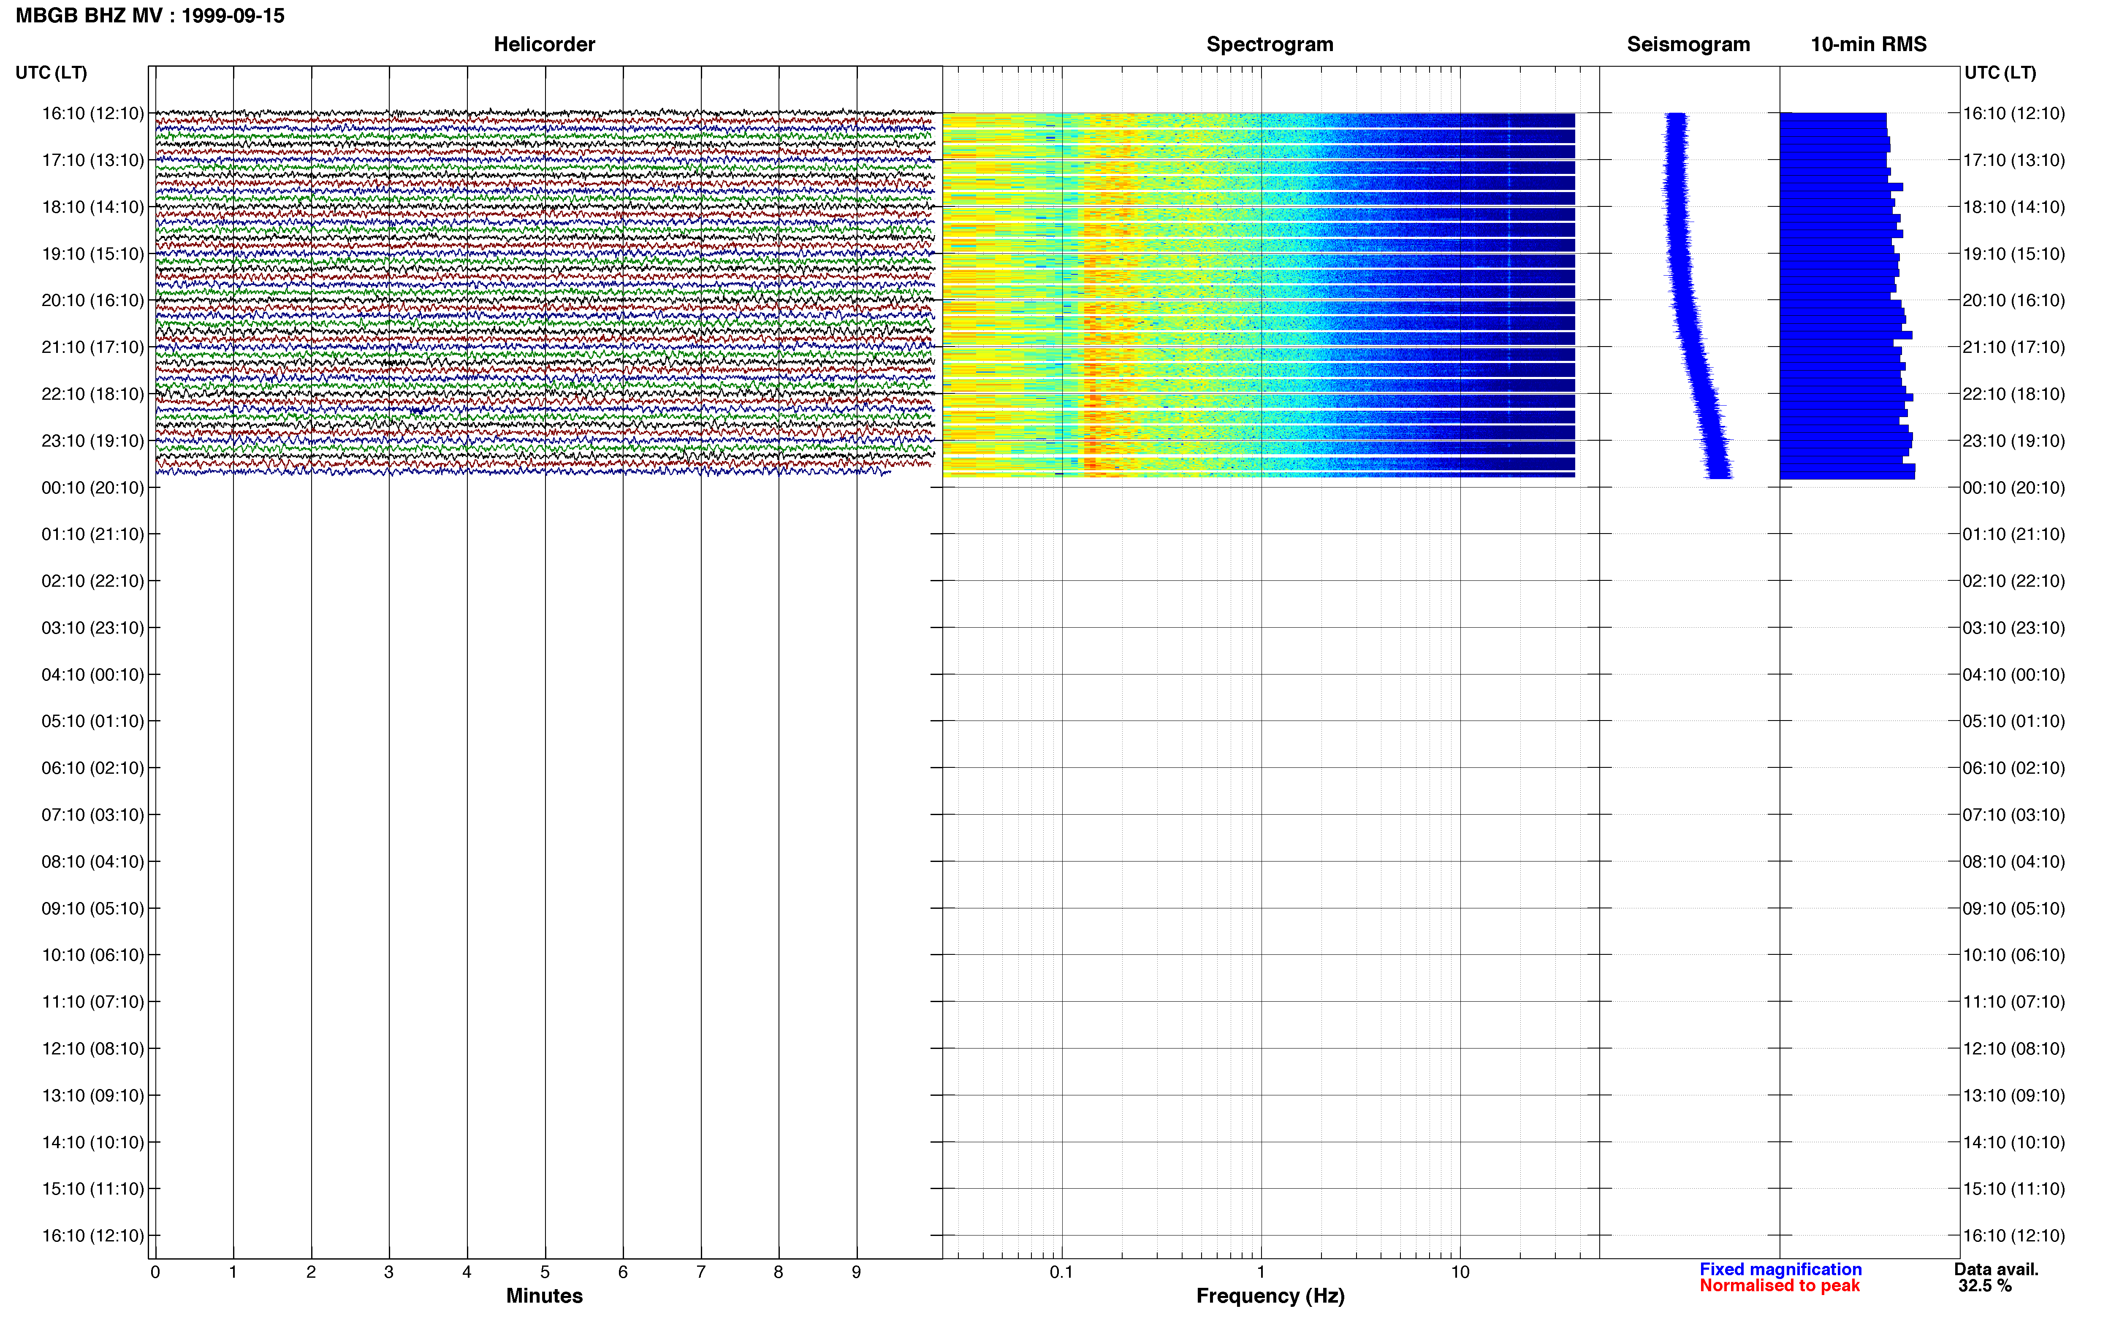The image size is (2119, 1325).
Task: Click left time label '06:10 (02:10)'
Action: [93, 768]
